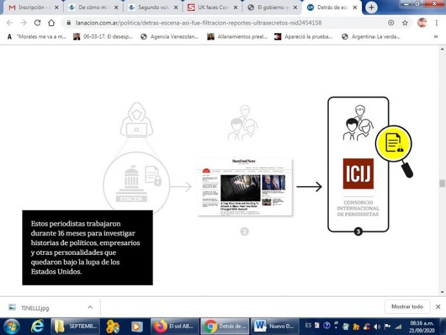Click the faded locked document icon

(x=153, y=176)
